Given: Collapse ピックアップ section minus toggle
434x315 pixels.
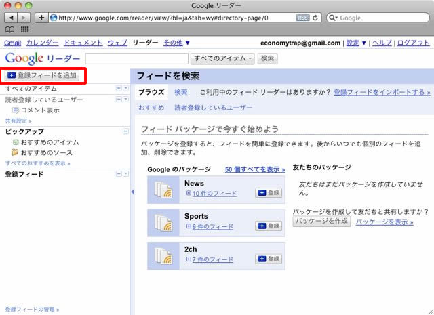Looking at the screenshot, I should 125,131.
